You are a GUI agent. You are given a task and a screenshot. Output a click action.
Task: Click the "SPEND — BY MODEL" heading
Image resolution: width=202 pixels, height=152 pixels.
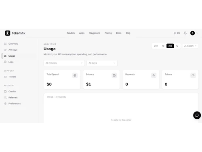coord(57,97)
